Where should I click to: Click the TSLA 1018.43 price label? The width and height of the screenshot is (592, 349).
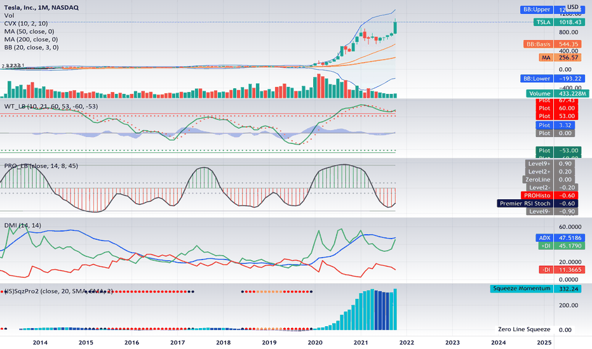tap(559, 22)
